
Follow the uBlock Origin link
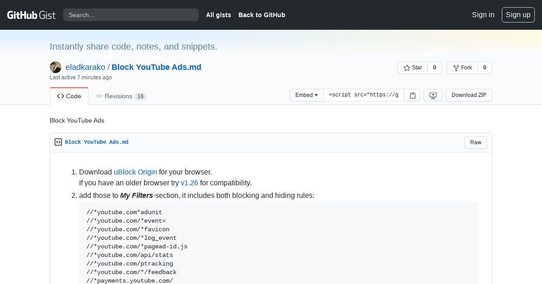135,172
